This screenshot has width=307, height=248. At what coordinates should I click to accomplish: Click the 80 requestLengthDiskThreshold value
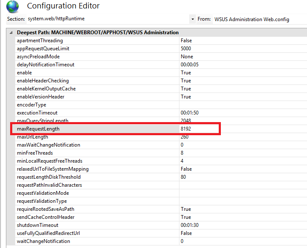(x=183, y=177)
